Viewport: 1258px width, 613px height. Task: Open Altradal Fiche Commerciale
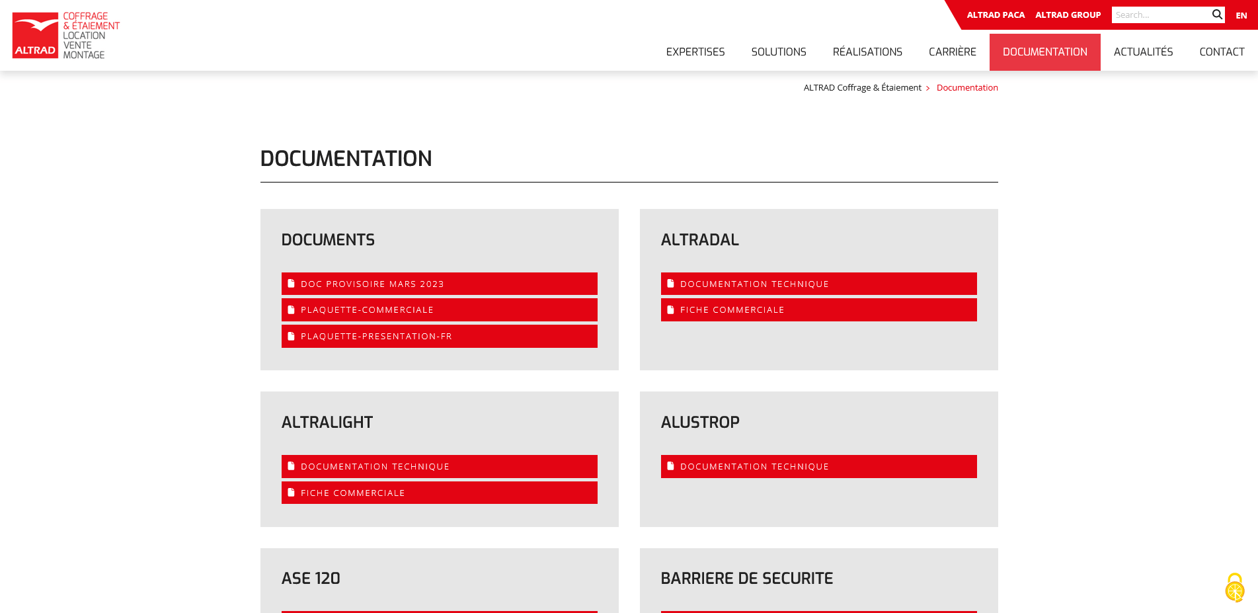pos(819,309)
